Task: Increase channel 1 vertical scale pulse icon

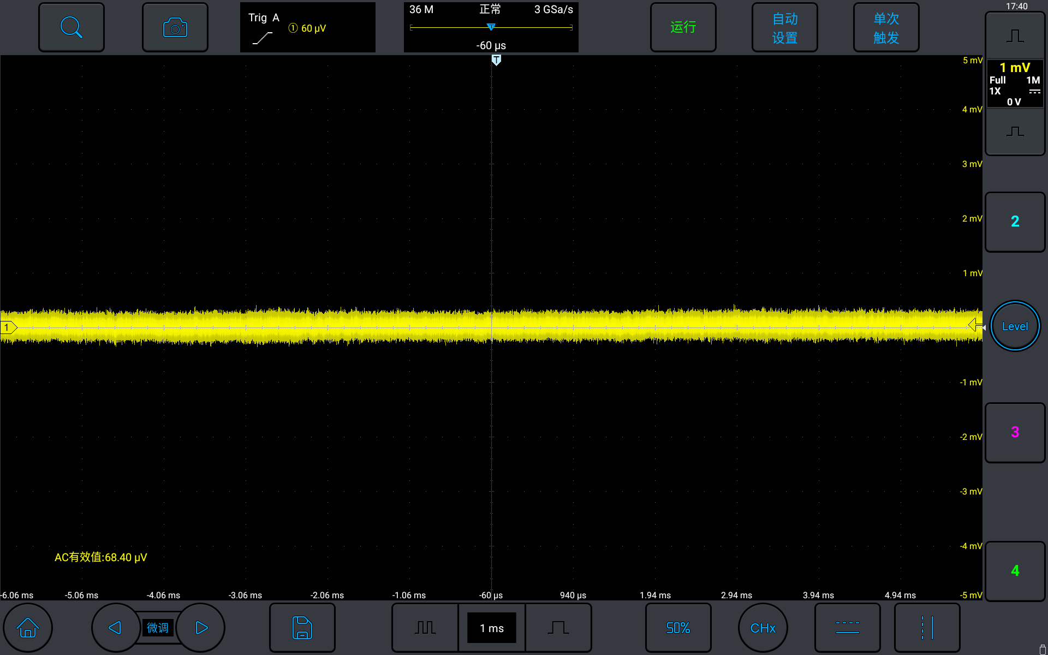Action: [x=1015, y=36]
